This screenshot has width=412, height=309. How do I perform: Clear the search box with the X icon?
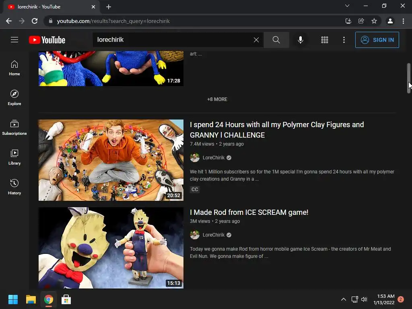tap(256, 40)
